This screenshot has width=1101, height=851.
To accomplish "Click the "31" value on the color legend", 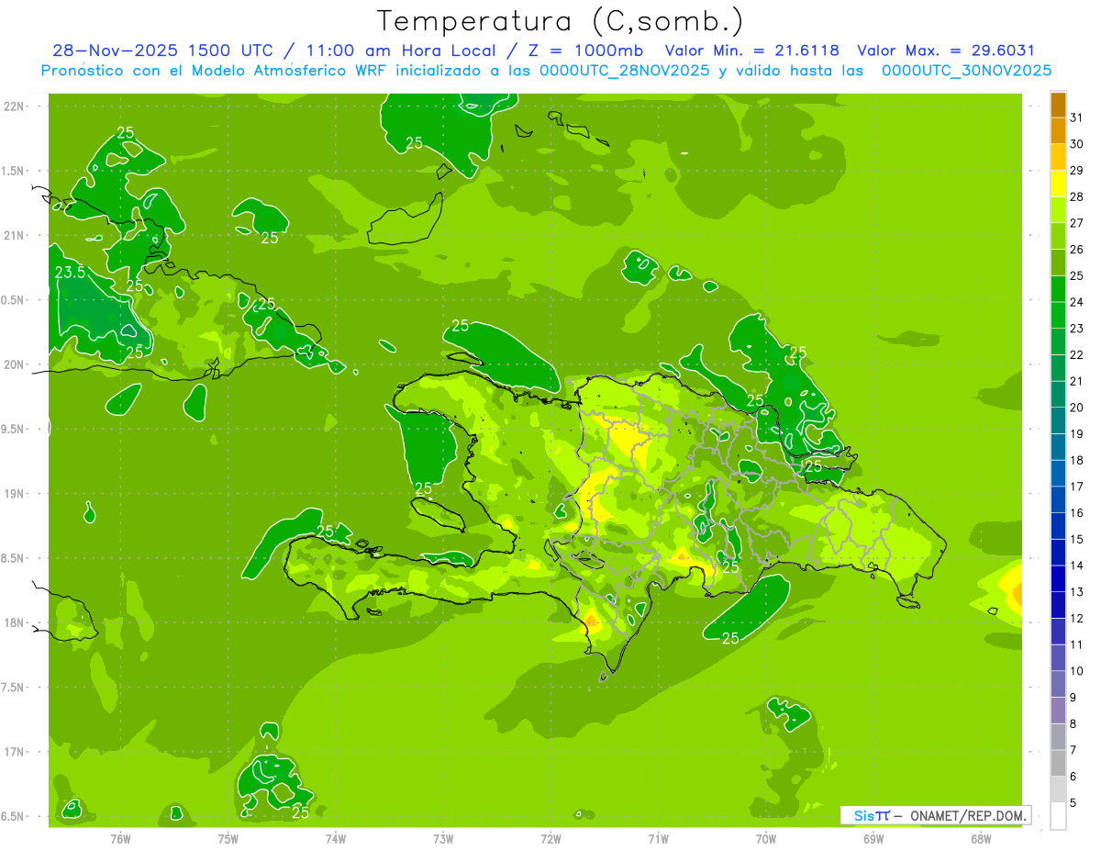I will (1077, 118).
